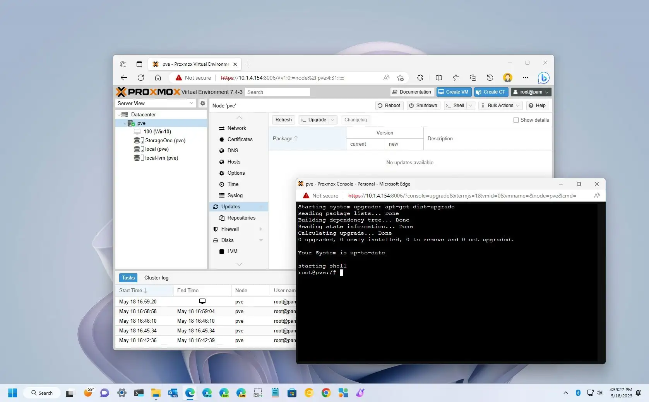This screenshot has width=649, height=402.
Task: Open the Hosts configuration
Action: pos(233,162)
